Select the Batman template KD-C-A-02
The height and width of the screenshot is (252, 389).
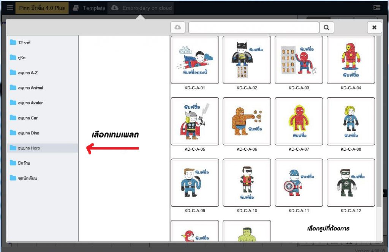247,60
